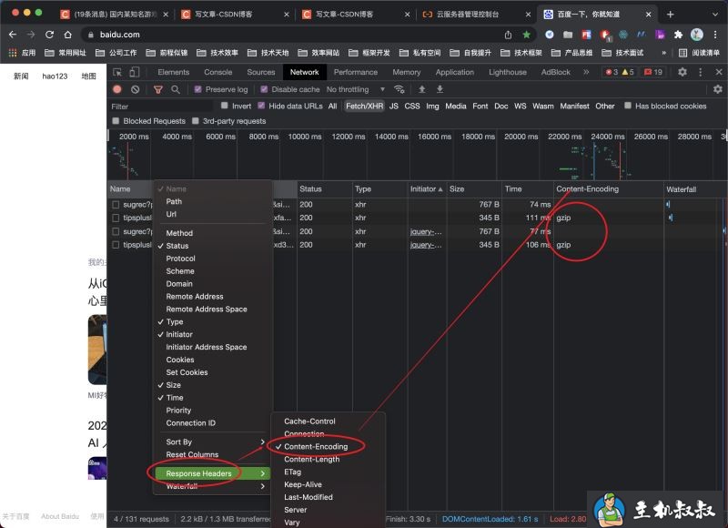This screenshot has width=728, height=528.
Task: Open the Sources tab
Action: click(261, 72)
